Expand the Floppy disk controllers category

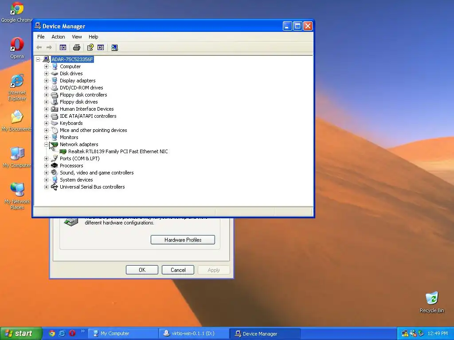(x=46, y=95)
